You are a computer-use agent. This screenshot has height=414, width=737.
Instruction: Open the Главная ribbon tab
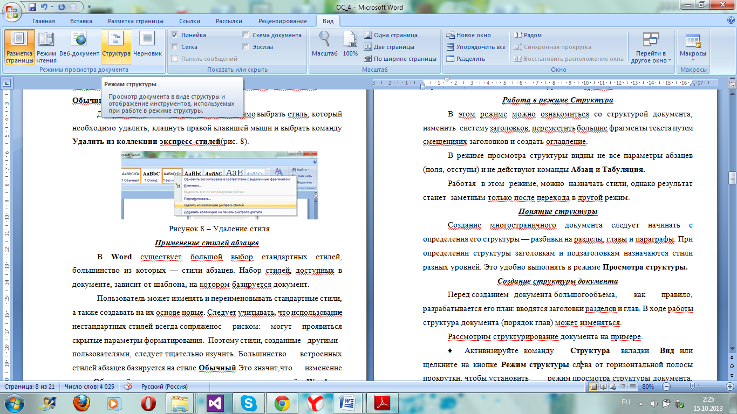(x=44, y=21)
